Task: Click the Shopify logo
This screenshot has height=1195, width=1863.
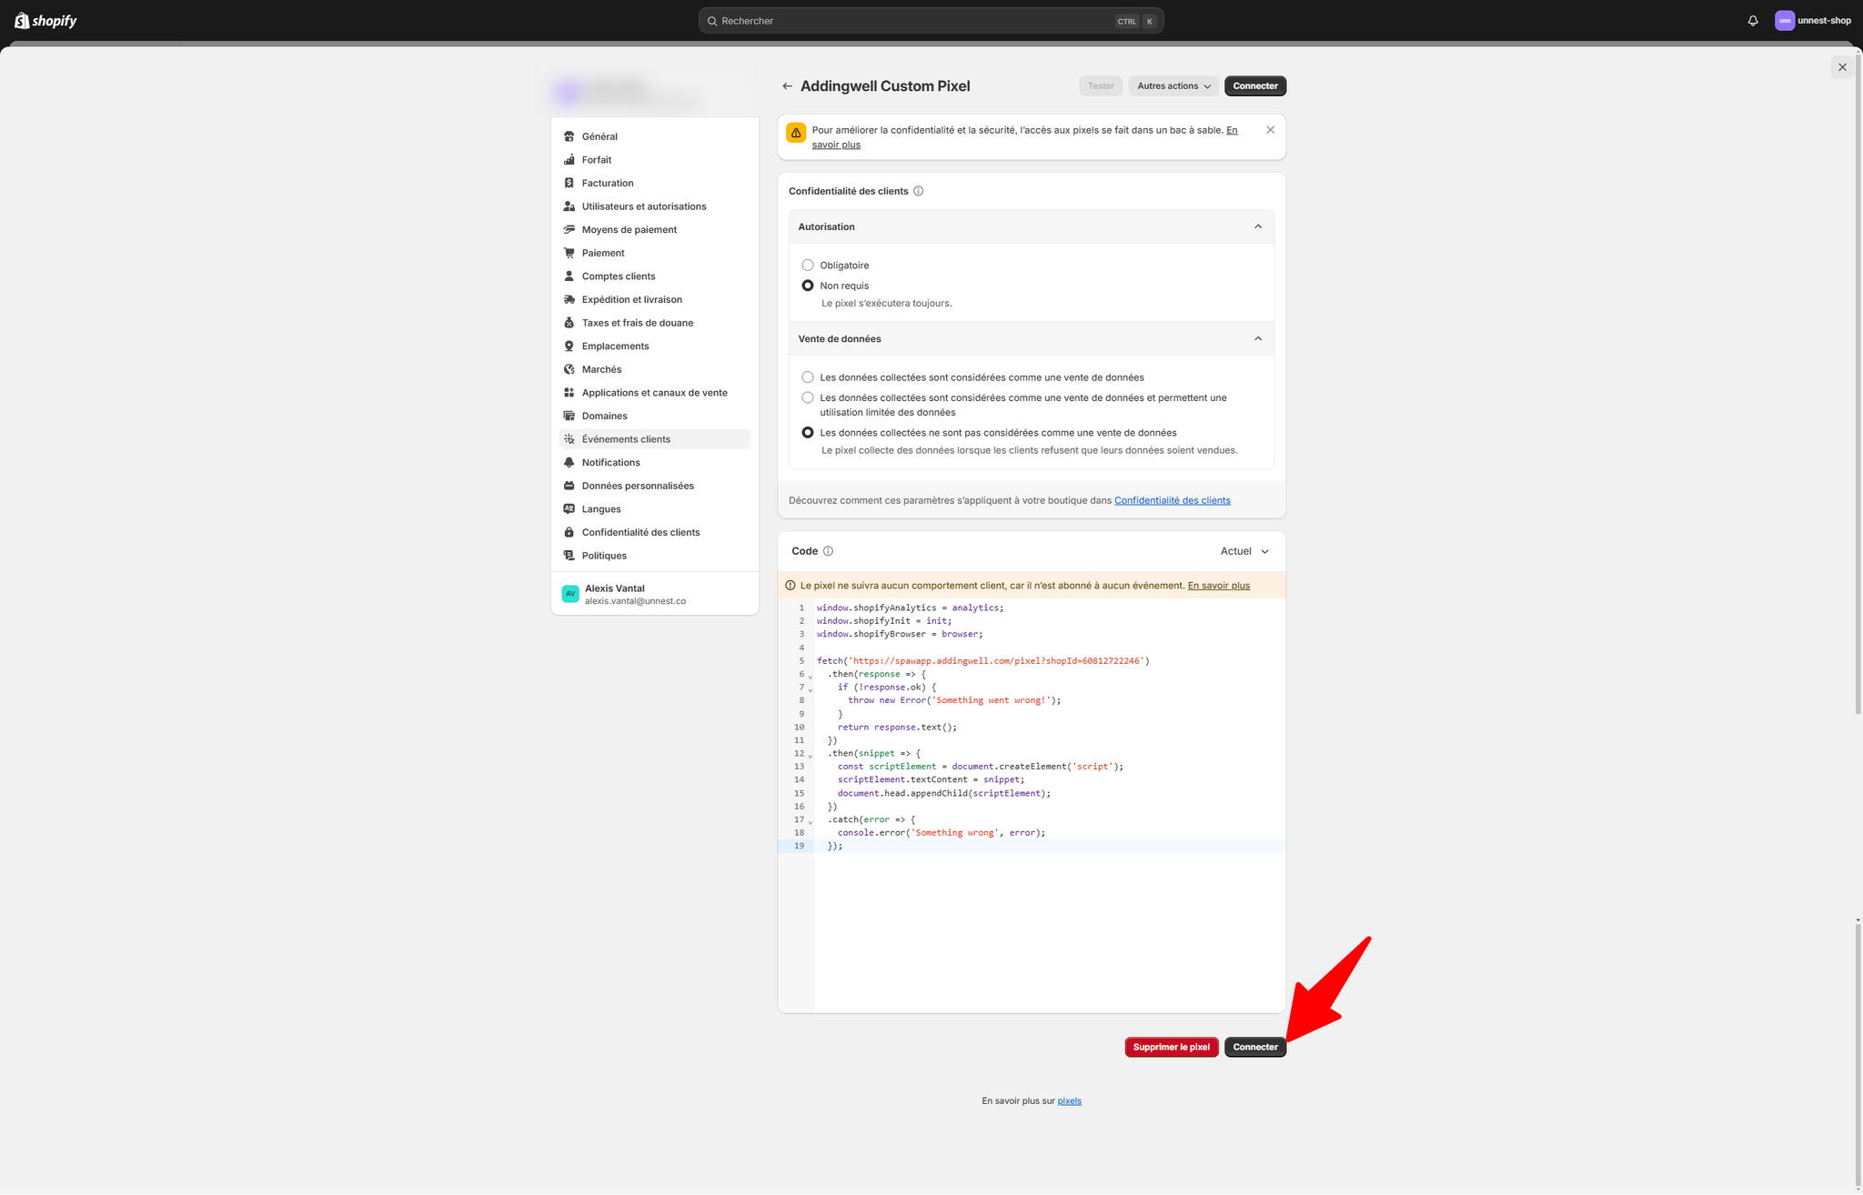Action: pos(45,20)
